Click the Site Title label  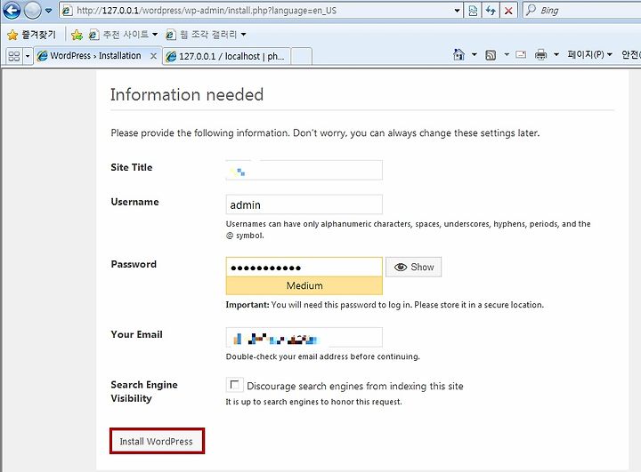coord(131,167)
